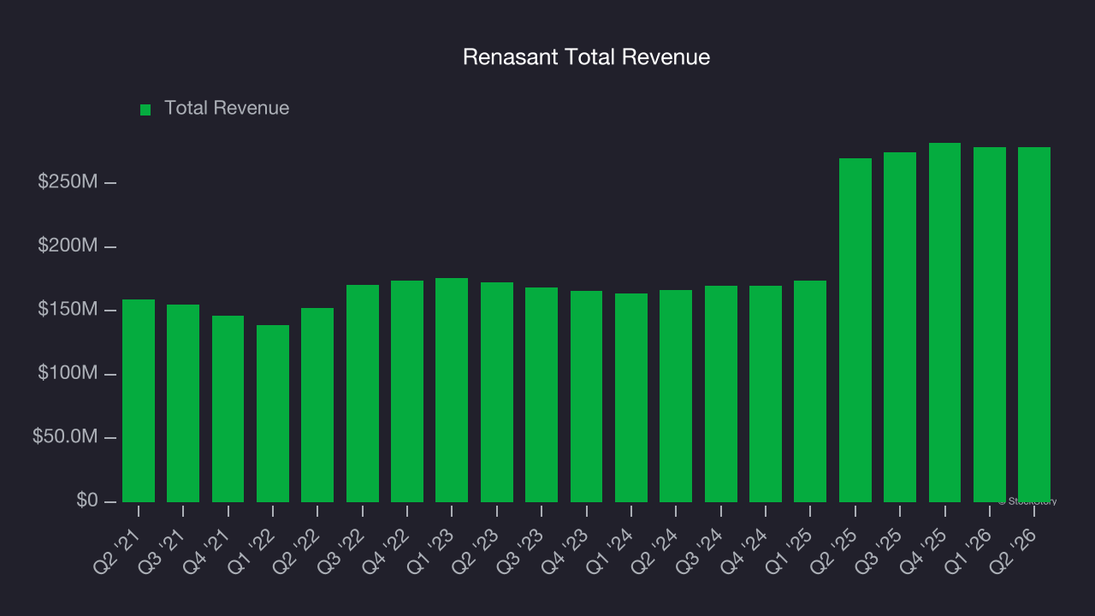Select the Q4 '23 revenue bar
1095x616 pixels.
coord(587,396)
